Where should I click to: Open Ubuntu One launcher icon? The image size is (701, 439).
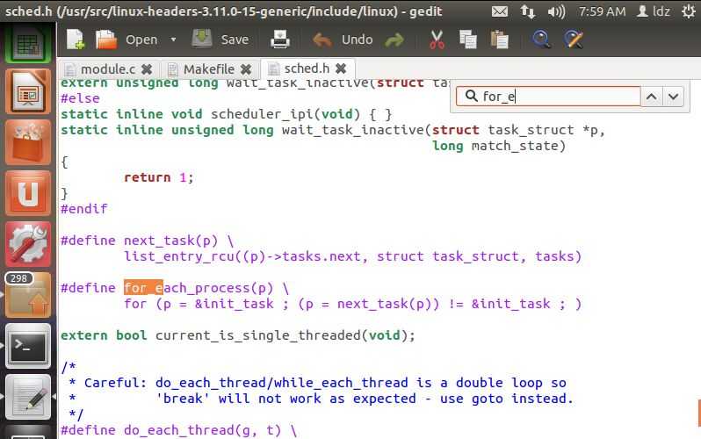click(x=28, y=192)
